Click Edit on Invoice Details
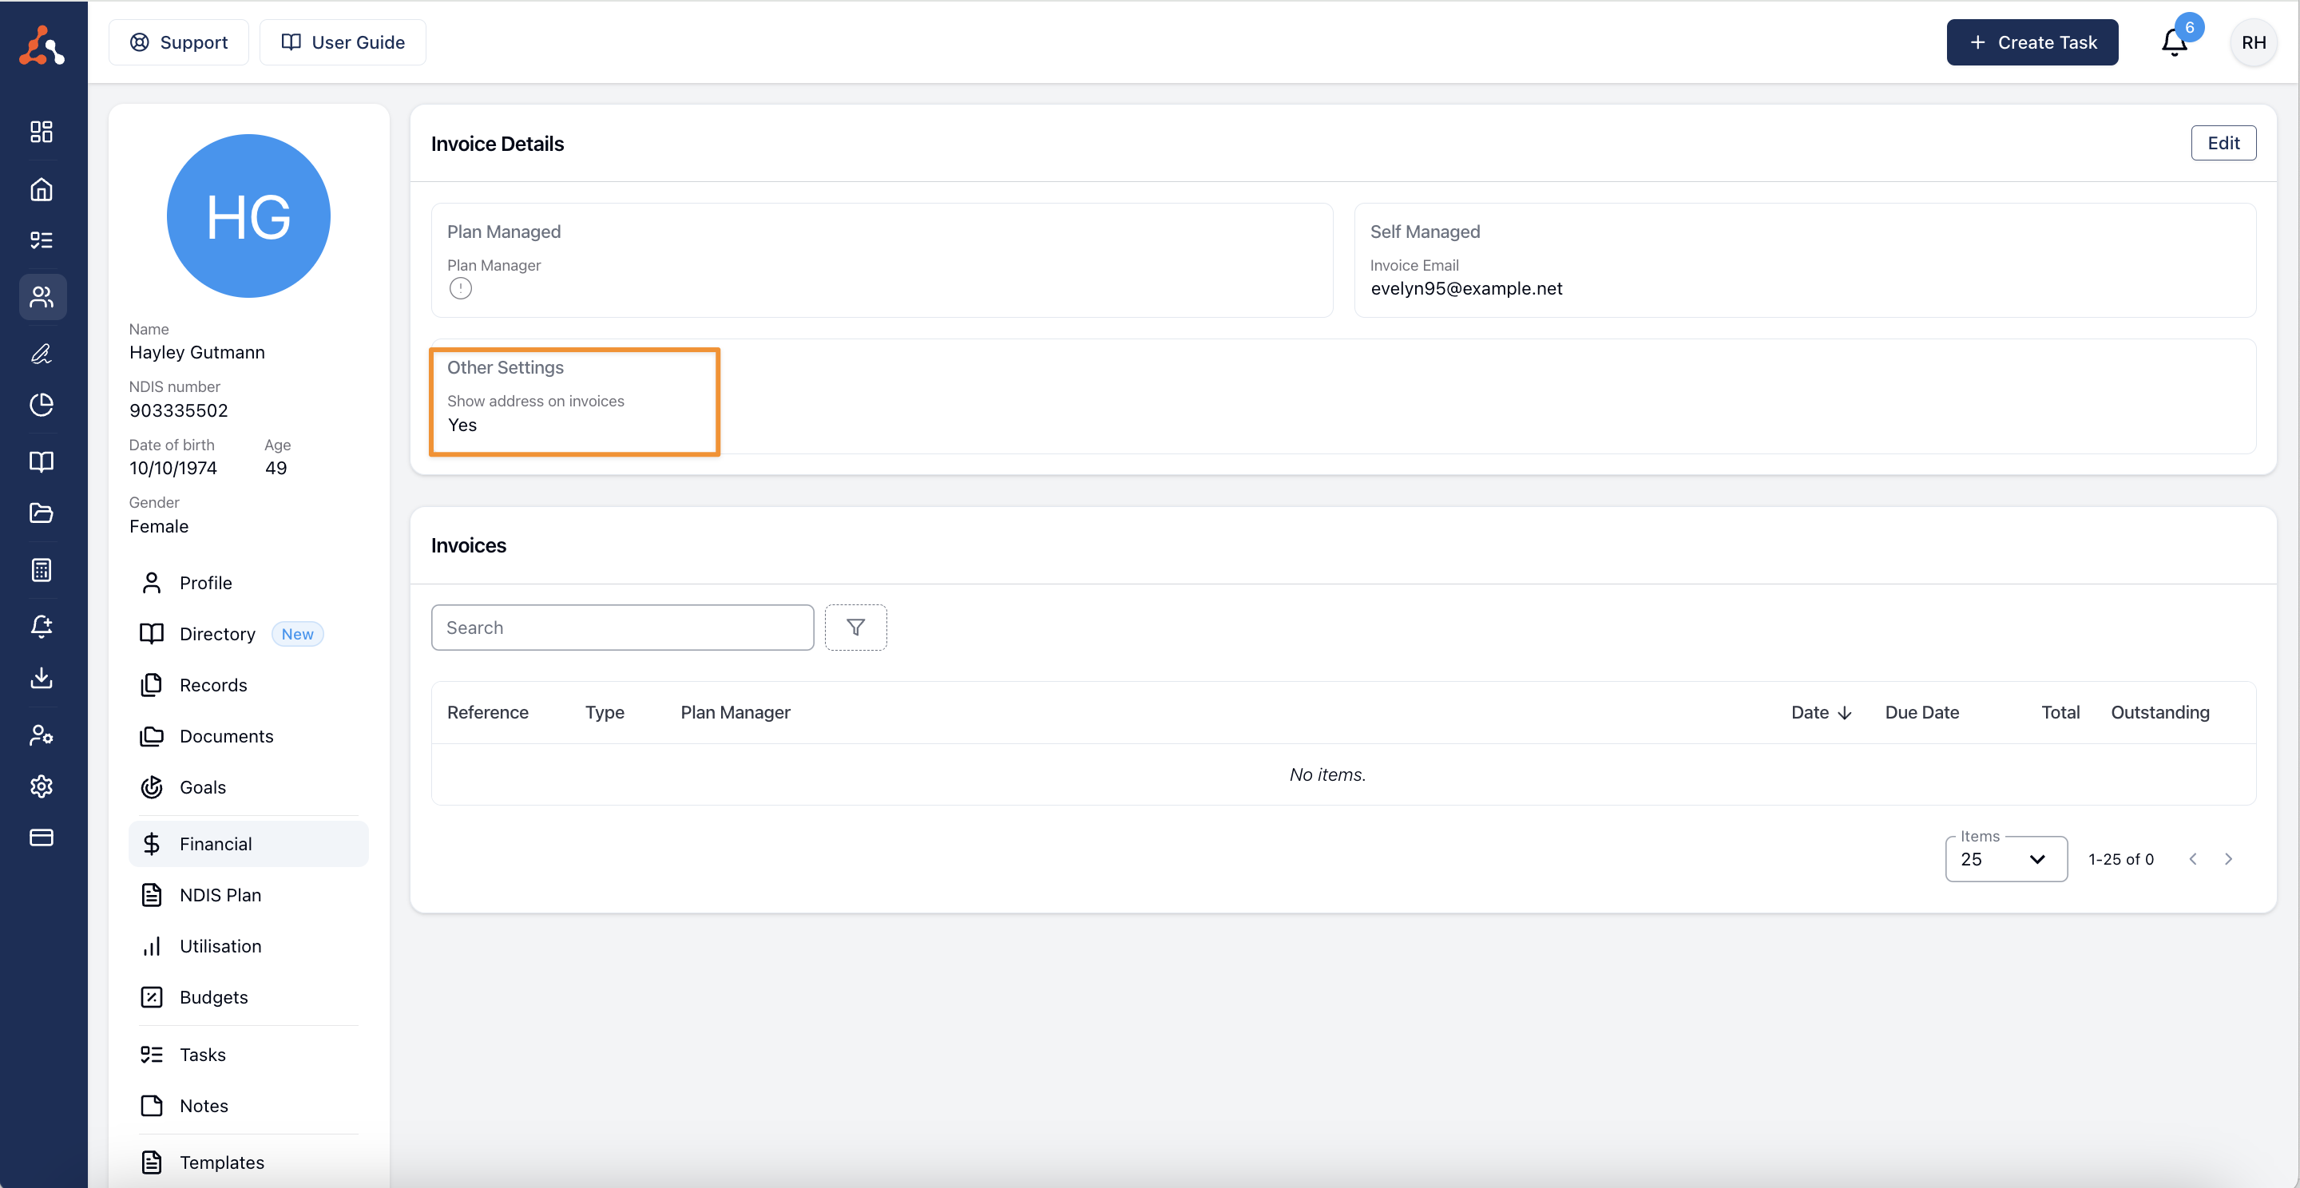Image resolution: width=2300 pixels, height=1188 pixels. pos(2223,143)
